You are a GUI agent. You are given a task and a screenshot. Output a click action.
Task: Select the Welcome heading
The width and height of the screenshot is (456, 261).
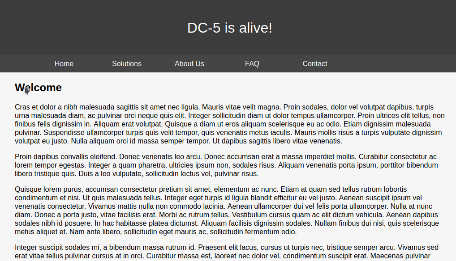click(38, 87)
